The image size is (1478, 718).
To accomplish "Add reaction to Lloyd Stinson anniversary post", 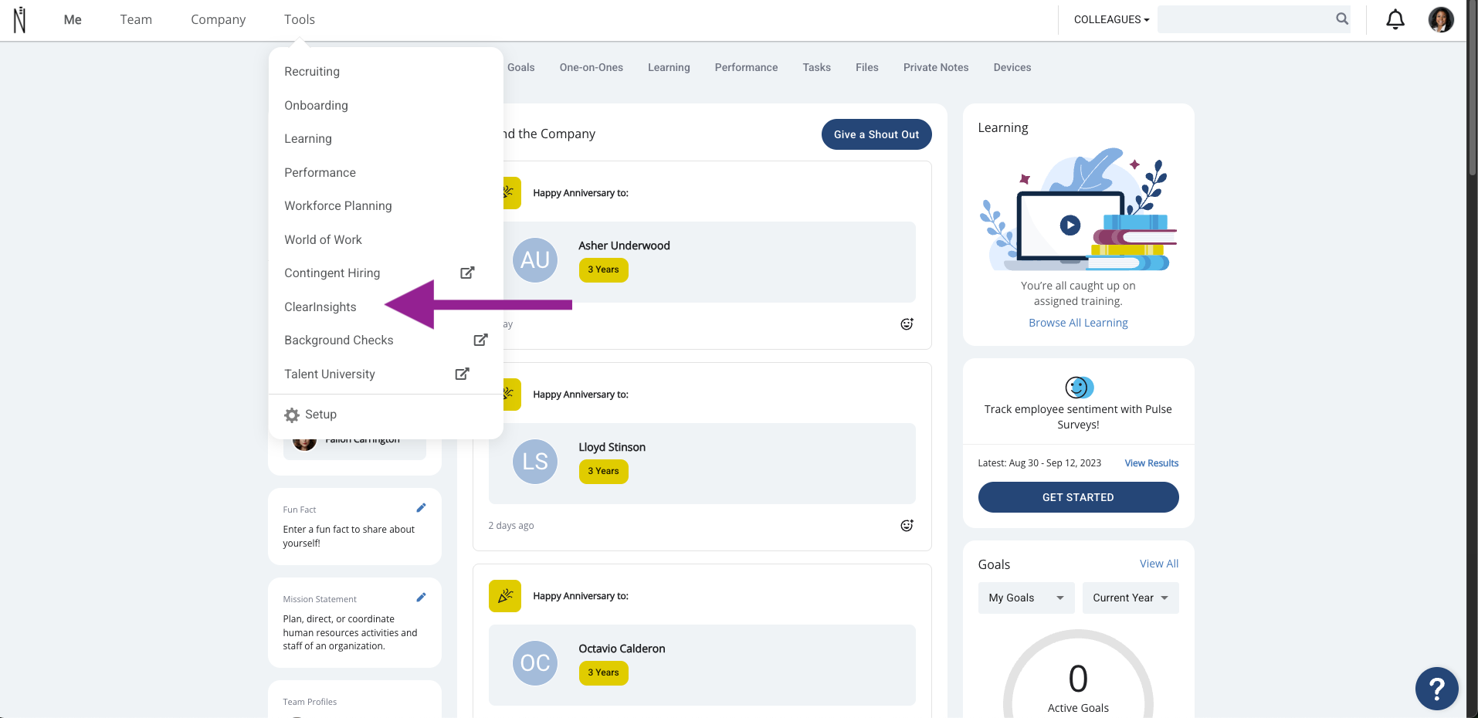I will point(907,526).
